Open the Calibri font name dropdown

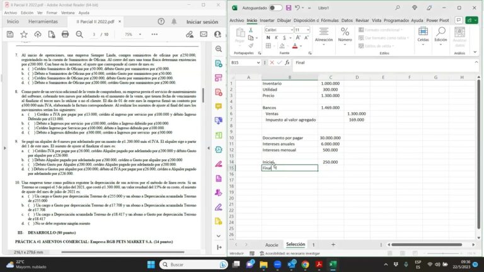point(291,30)
